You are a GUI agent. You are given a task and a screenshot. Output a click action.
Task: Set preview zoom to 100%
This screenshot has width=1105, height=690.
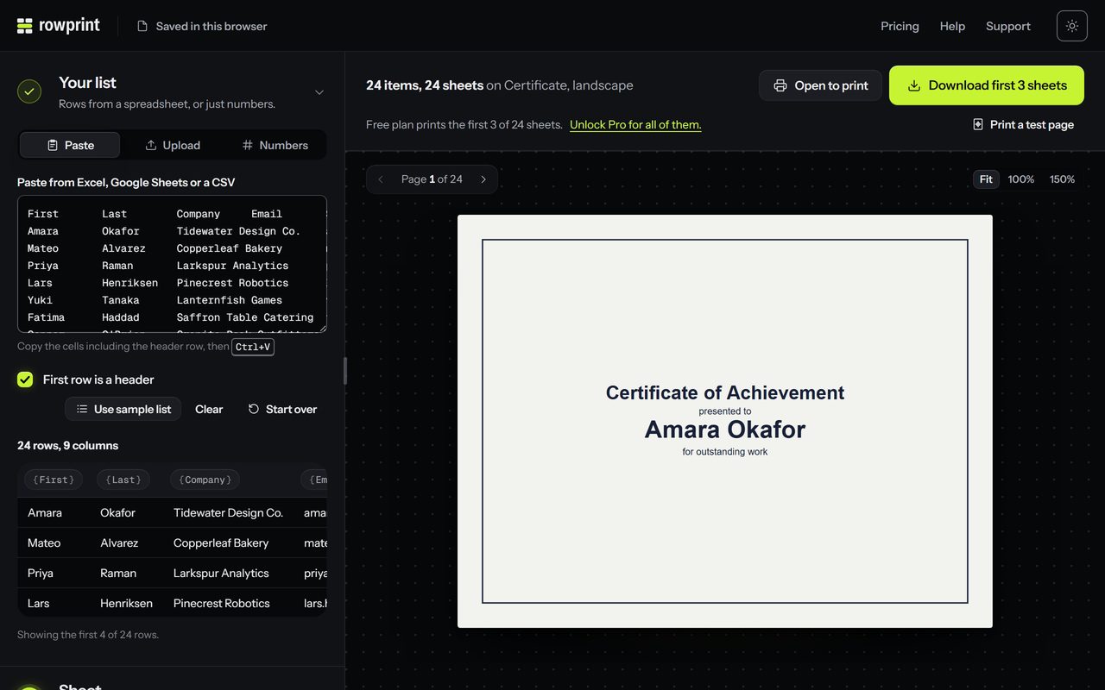pos(1021,179)
